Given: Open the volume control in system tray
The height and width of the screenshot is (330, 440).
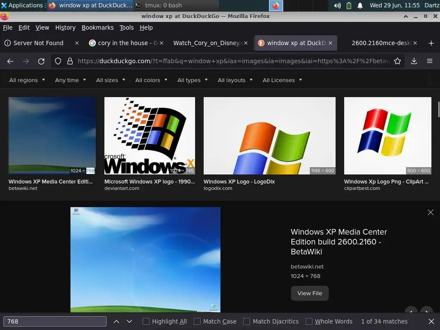Looking at the screenshot, I should coord(337,6).
